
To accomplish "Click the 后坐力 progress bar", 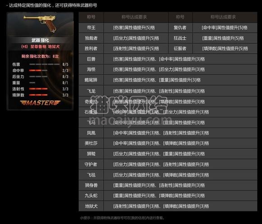I will tap(38, 77).
